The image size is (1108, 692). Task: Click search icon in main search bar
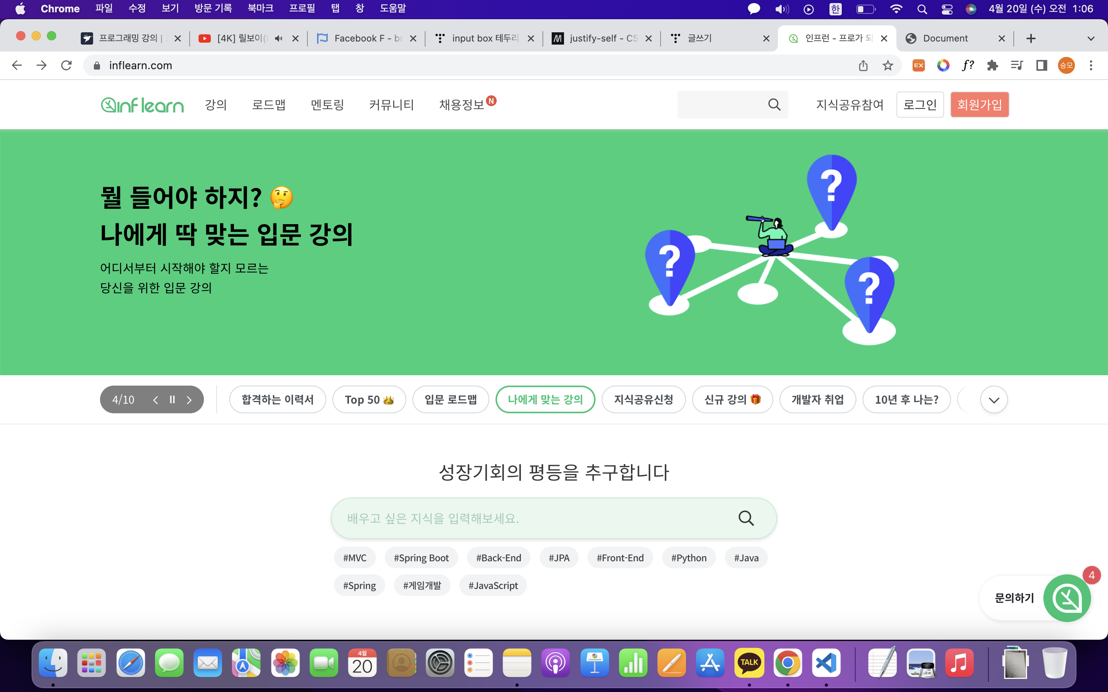tap(746, 518)
